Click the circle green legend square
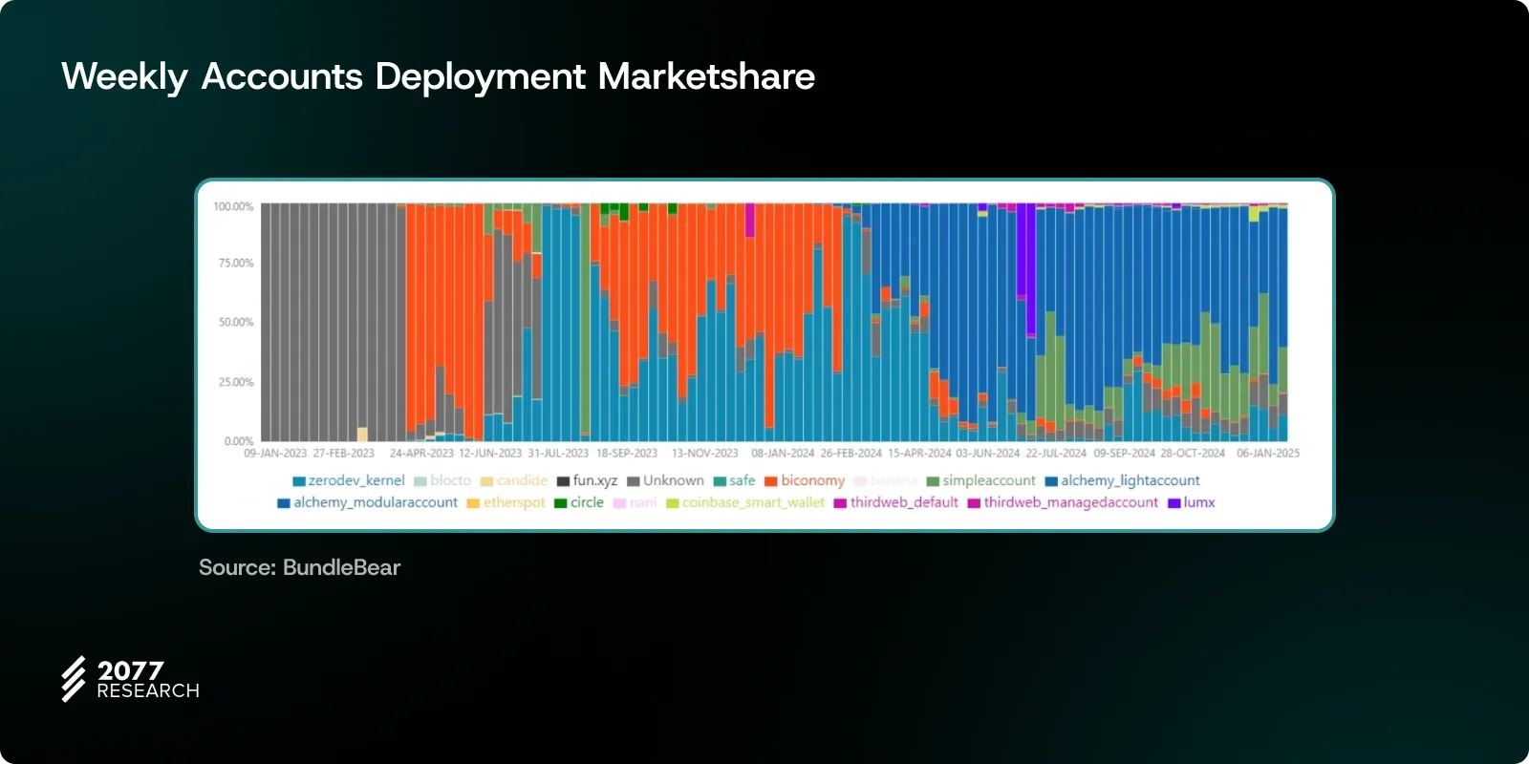This screenshot has height=764, width=1529. 561,503
